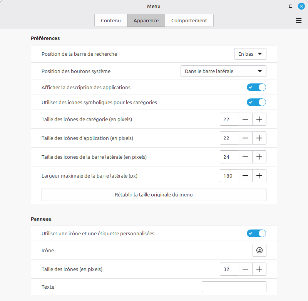Click the sidebar width value field showing 180
The height and width of the screenshot is (301, 308).
229,176
